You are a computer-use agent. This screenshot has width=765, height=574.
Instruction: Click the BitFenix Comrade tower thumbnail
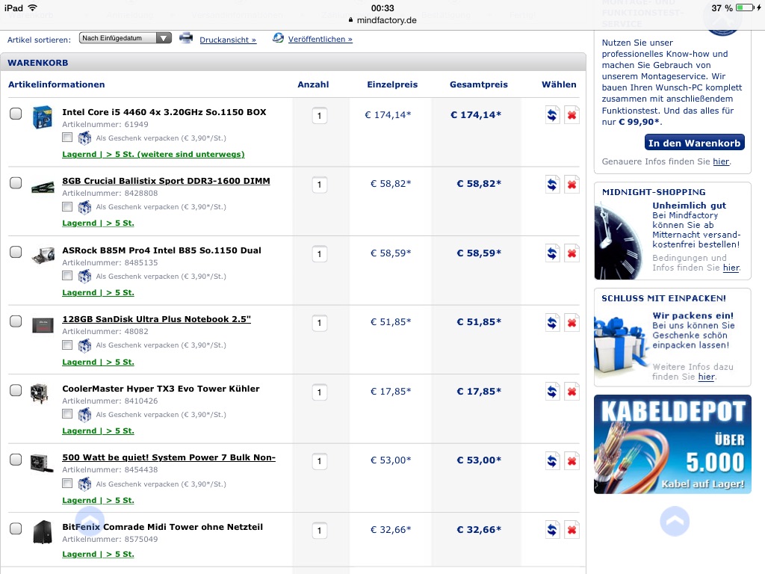[x=42, y=532]
